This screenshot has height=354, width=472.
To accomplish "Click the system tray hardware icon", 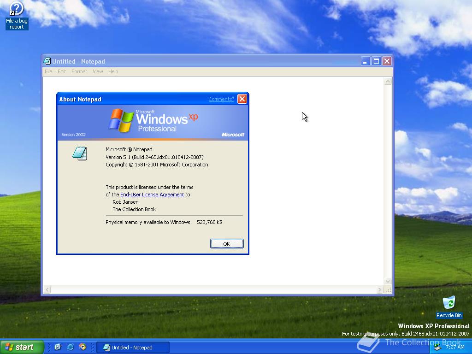I will pos(437,348).
